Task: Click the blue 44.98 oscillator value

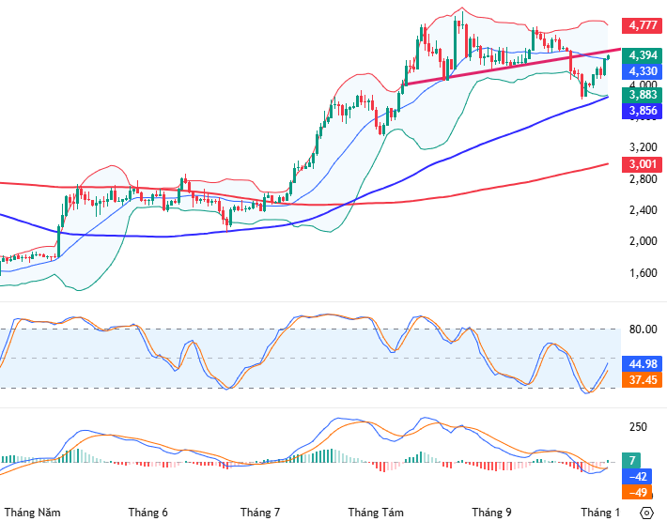Action: click(643, 364)
